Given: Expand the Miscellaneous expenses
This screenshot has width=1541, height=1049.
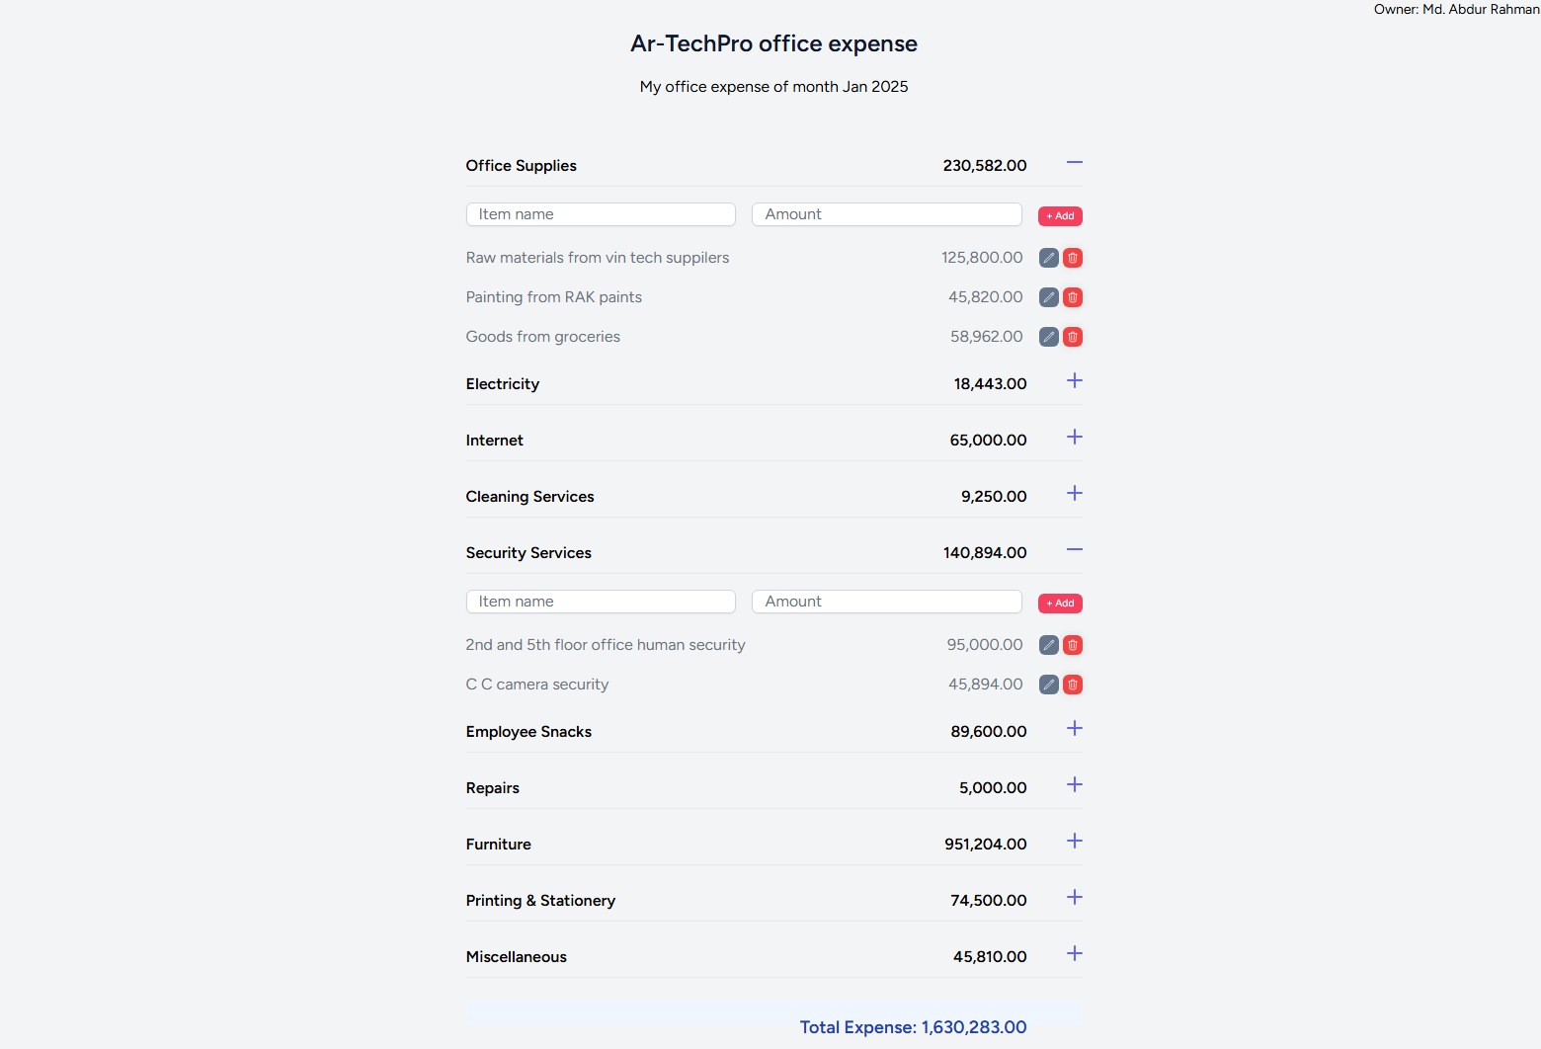Looking at the screenshot, I should pyautogui.click(x=1075, y=954).
